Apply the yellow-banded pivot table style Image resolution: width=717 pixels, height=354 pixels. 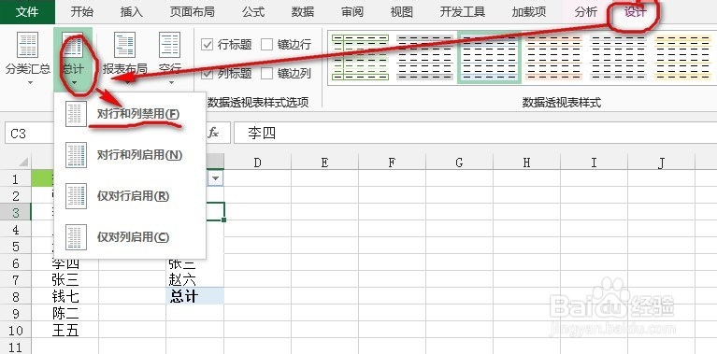point(682,58)
